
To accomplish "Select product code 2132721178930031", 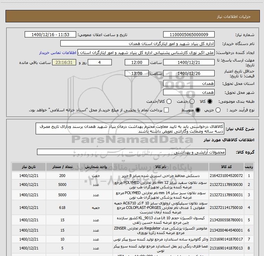I will 226,195.
